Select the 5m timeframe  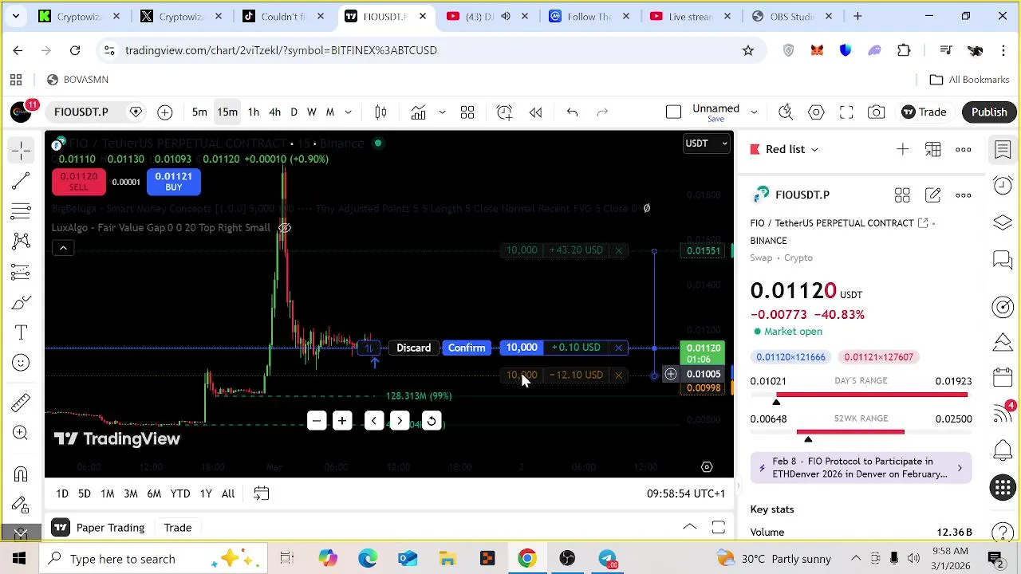pyautogui.click(x=199, y=112)
